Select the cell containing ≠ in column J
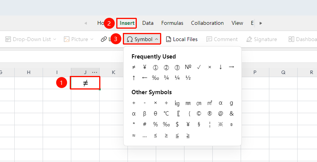The image size is (317, 162). [85, 83]
